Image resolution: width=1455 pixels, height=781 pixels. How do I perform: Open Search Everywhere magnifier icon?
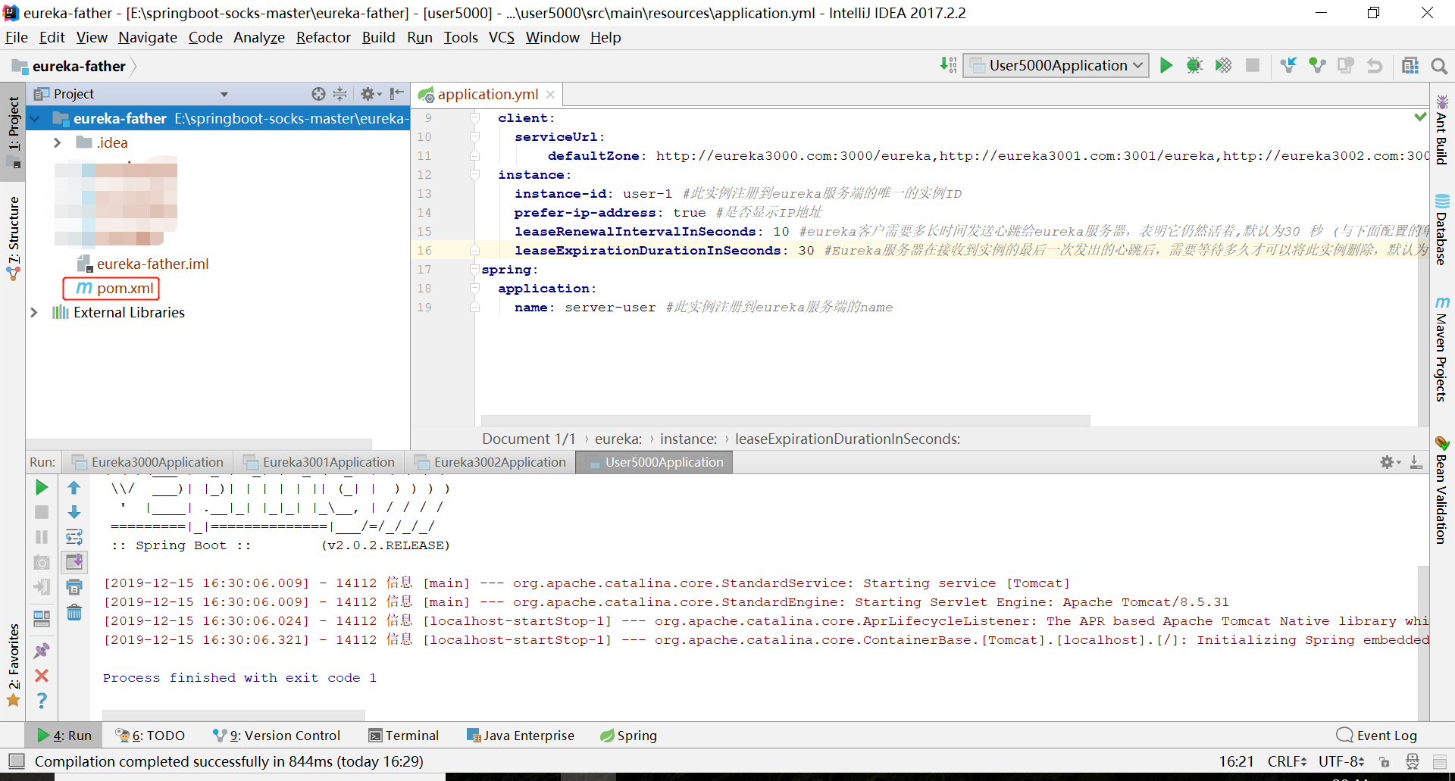[x=1439, y=66]
